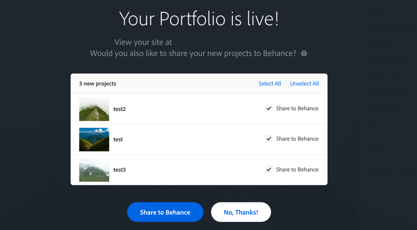Click the Unselect All link
417x230 pixels.
coord(304,84)
